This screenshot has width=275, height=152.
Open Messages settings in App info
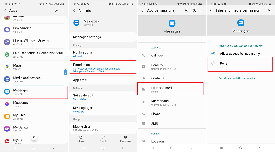(x=103, y=37)
